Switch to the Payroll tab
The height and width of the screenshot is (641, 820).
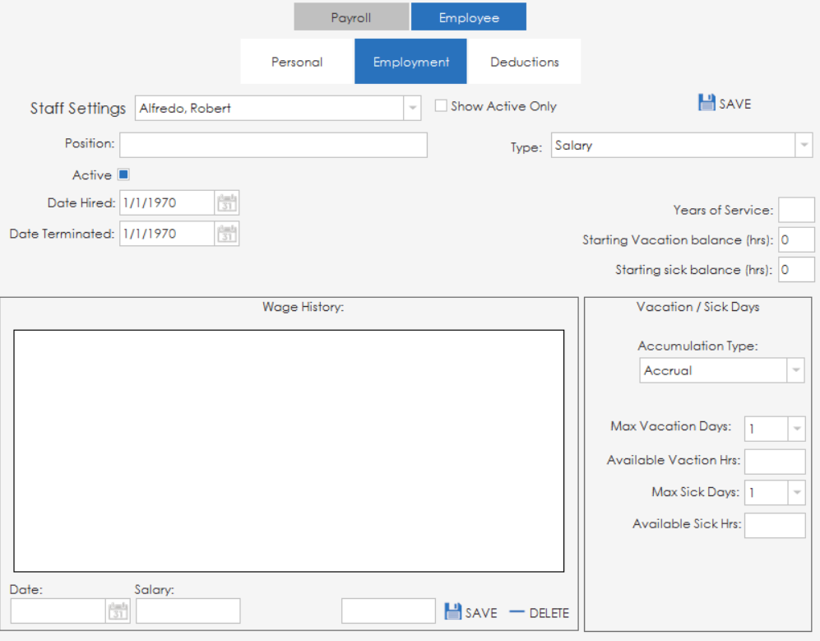[351, 16]
